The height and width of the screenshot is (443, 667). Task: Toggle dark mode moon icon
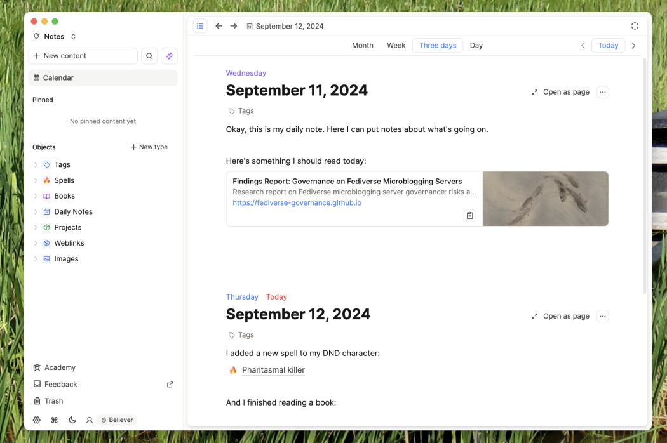pos(72,420)
